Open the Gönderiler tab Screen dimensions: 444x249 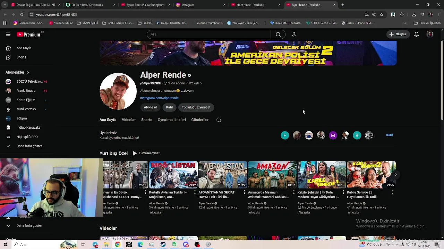(200, 120)
